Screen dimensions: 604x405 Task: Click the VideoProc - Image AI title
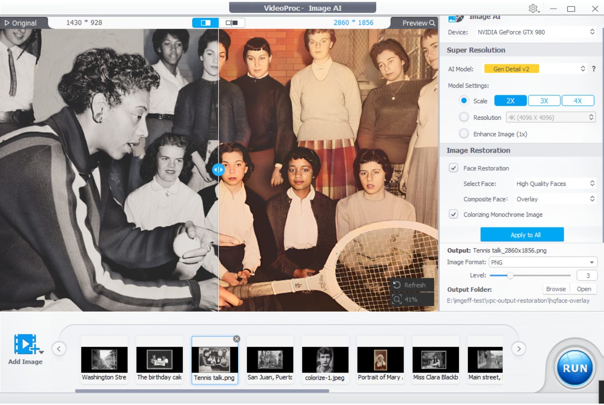tap(302, 8)
